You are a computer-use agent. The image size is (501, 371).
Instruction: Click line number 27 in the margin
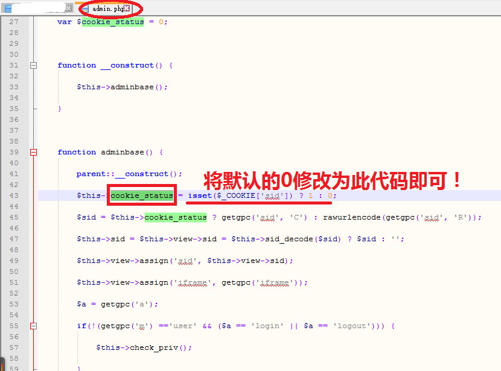13,21
